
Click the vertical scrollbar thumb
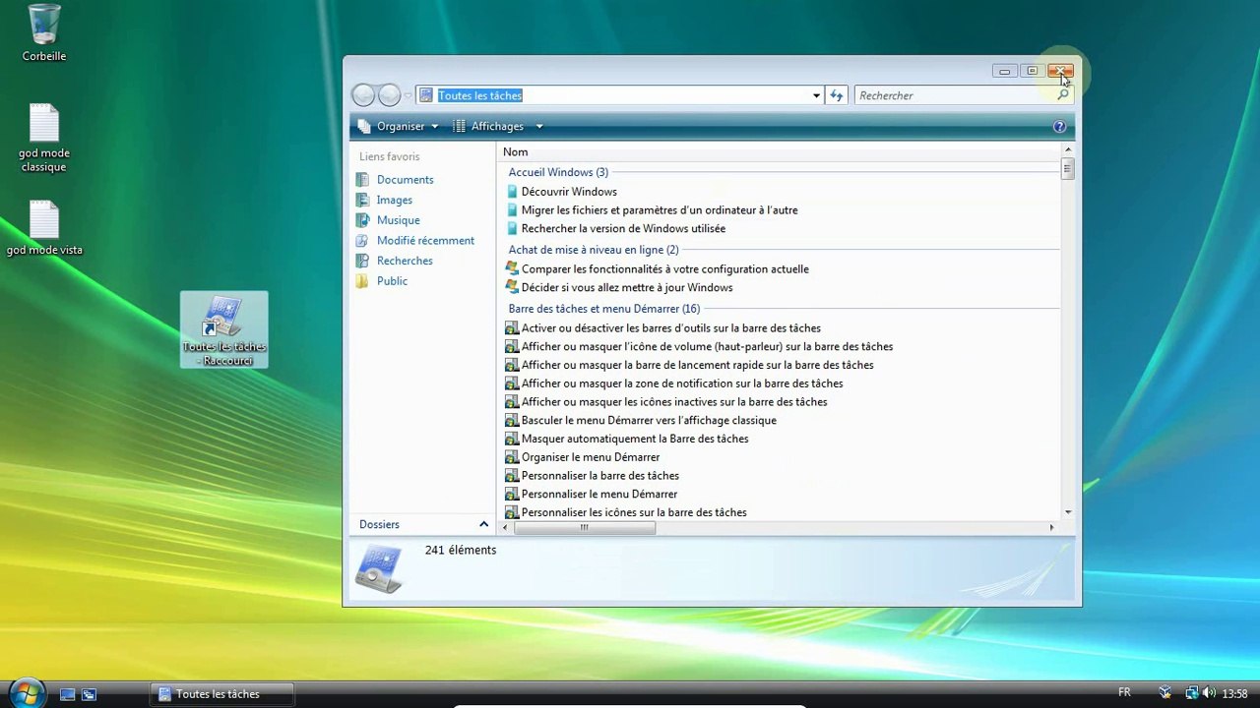tap(1068, 169)
